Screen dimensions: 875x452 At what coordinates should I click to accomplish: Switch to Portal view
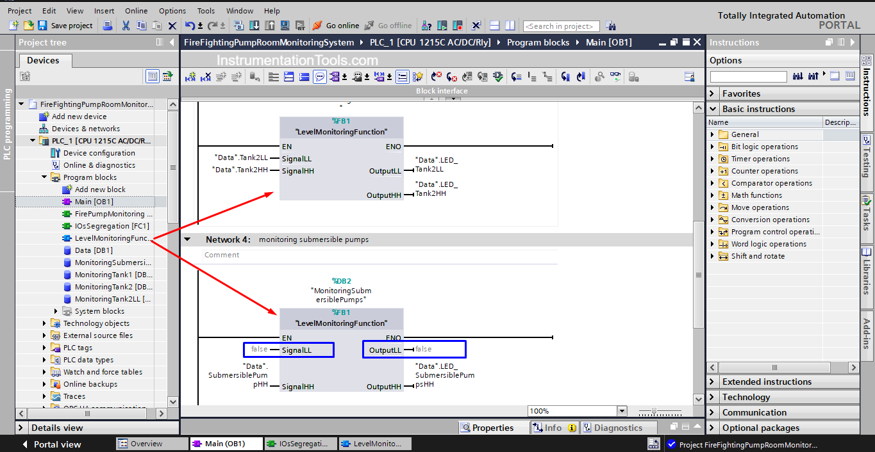coord(51,444)
